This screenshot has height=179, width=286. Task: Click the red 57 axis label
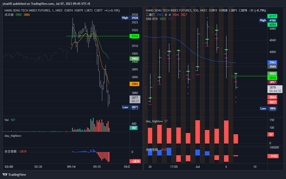click(271, 134)
